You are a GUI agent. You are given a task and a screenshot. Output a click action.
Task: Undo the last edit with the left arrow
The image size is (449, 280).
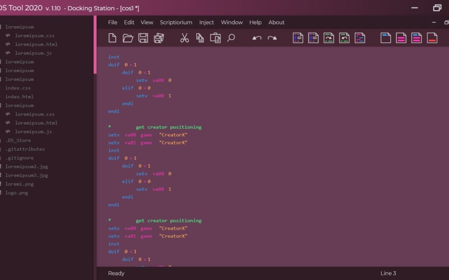(x=257, y=38)
